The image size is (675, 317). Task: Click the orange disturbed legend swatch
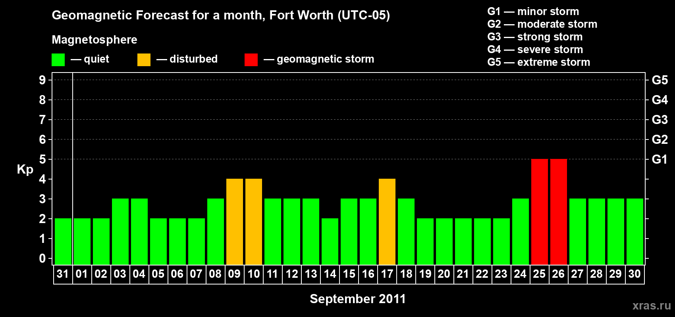(x=144, y=60)
